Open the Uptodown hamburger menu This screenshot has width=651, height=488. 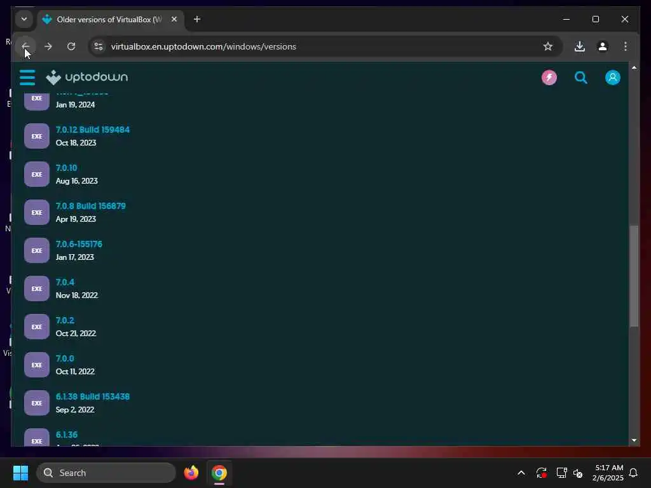(x=27, y=78)
